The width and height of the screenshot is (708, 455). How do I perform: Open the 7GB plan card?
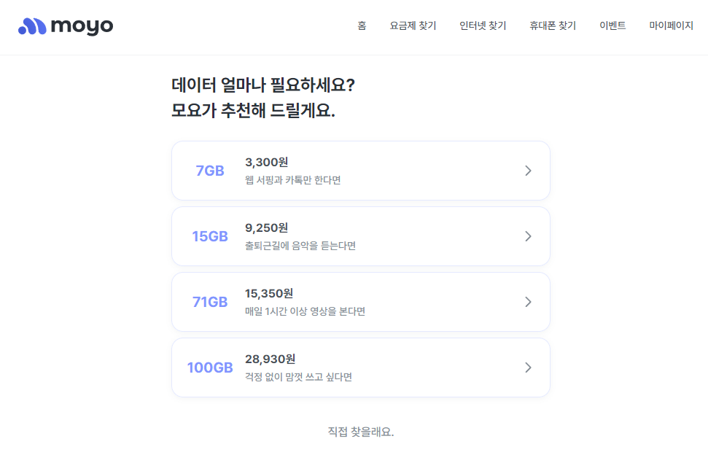pos(360,170)
